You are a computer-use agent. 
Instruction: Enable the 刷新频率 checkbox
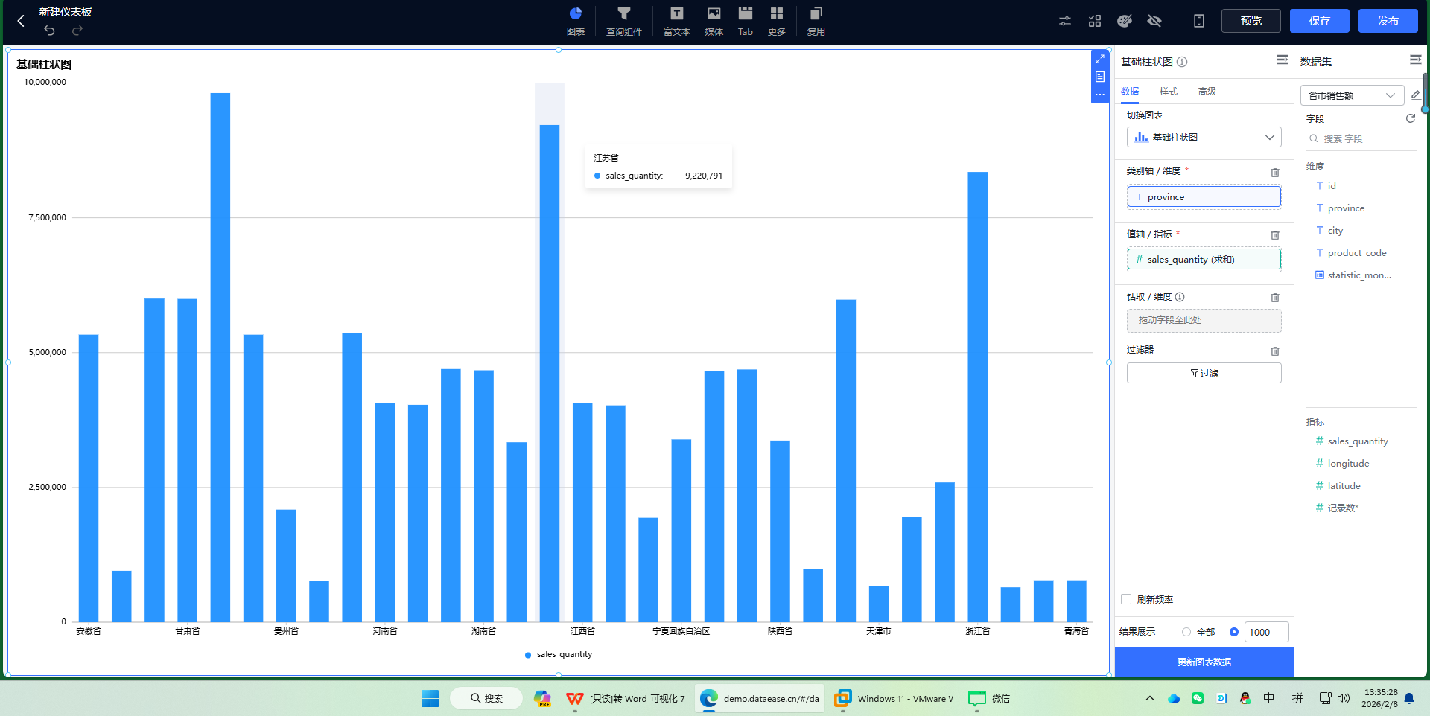point(1126,599)
